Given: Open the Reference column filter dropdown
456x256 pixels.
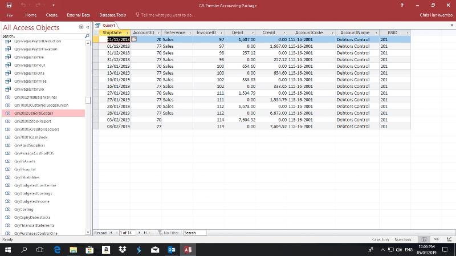Looking at the screenshot, I should tap(190, 33).
